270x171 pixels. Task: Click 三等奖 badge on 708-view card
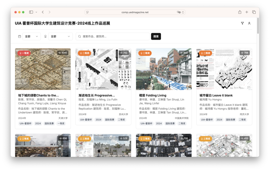145,139
